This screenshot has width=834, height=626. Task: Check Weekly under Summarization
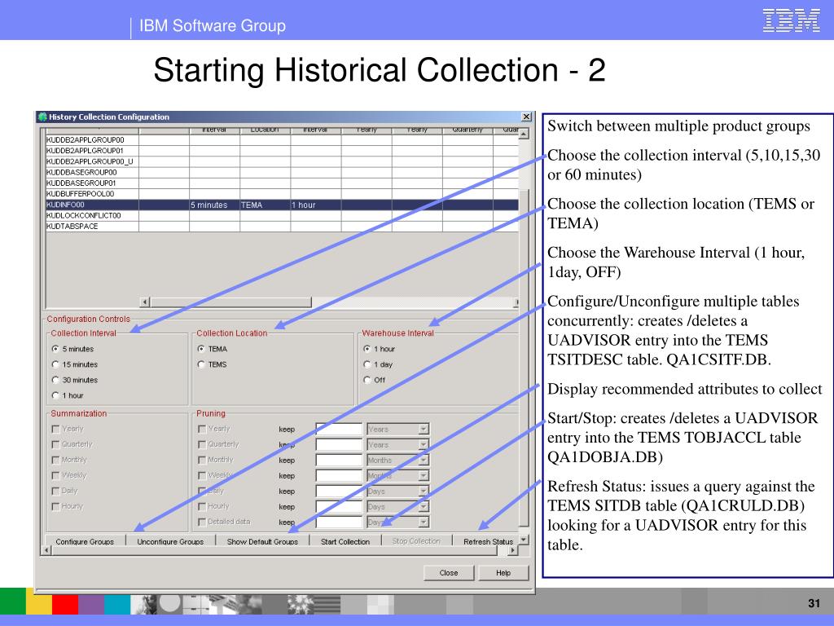click(55, 475)
